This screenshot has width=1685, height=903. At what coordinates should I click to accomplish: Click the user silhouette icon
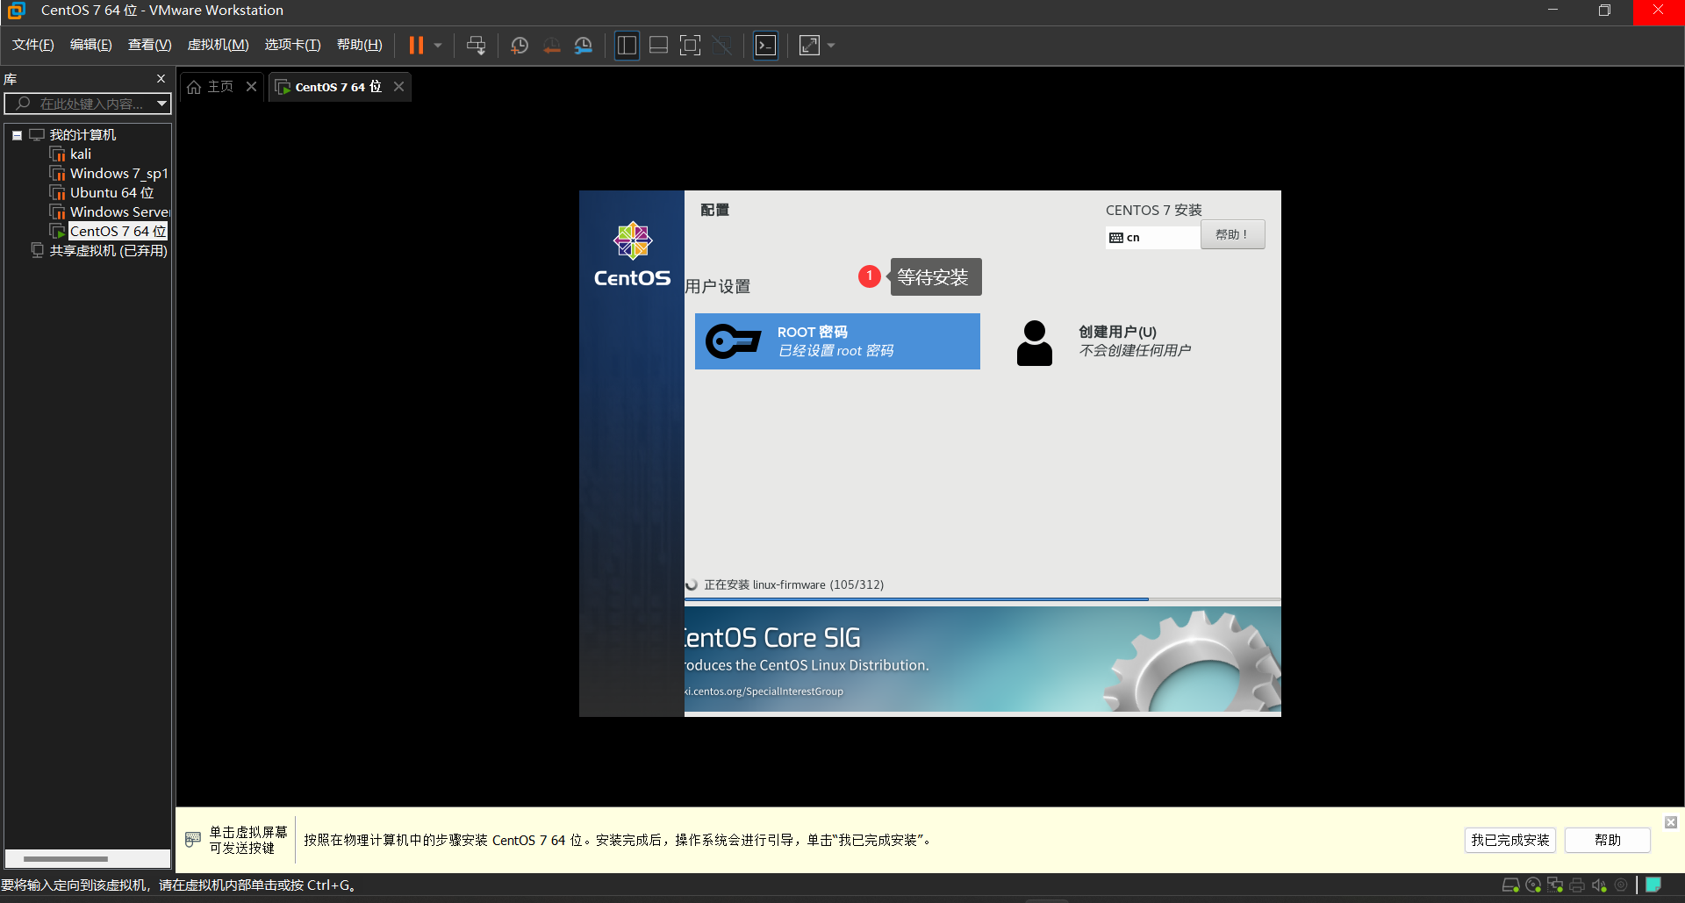pyautogui.click(x=1035, y=343)
